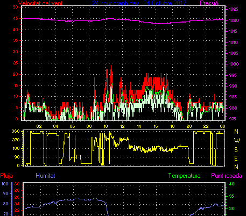Image resolution: width=246 pixels, height=216 pixels.
Task: Click the 980 pressure axis value
Action: pos(233,108)
